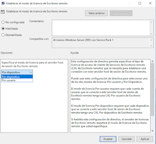Image resolution: width=156 pixels, height=144 pixels.
Task: Click Comentario box scroll down arrow
Action: coord(151,34)
